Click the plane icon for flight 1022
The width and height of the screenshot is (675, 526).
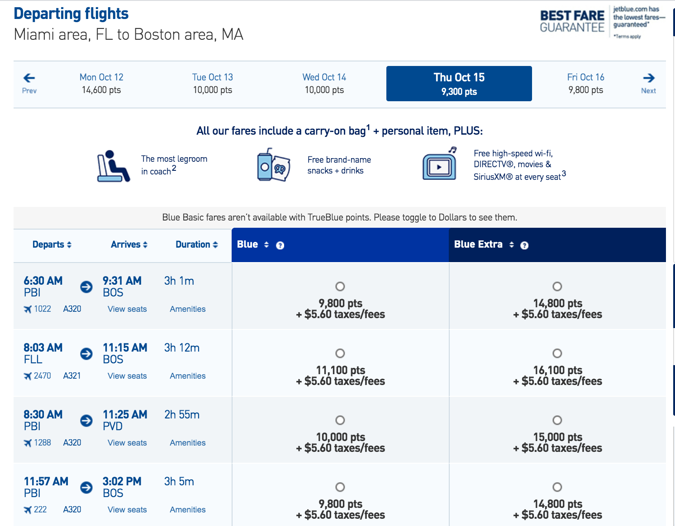coord(28,309)
